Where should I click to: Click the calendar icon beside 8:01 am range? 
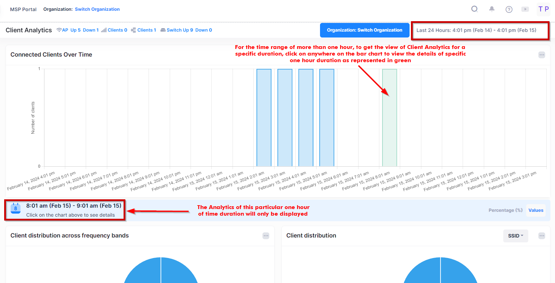tap(16, 208)
